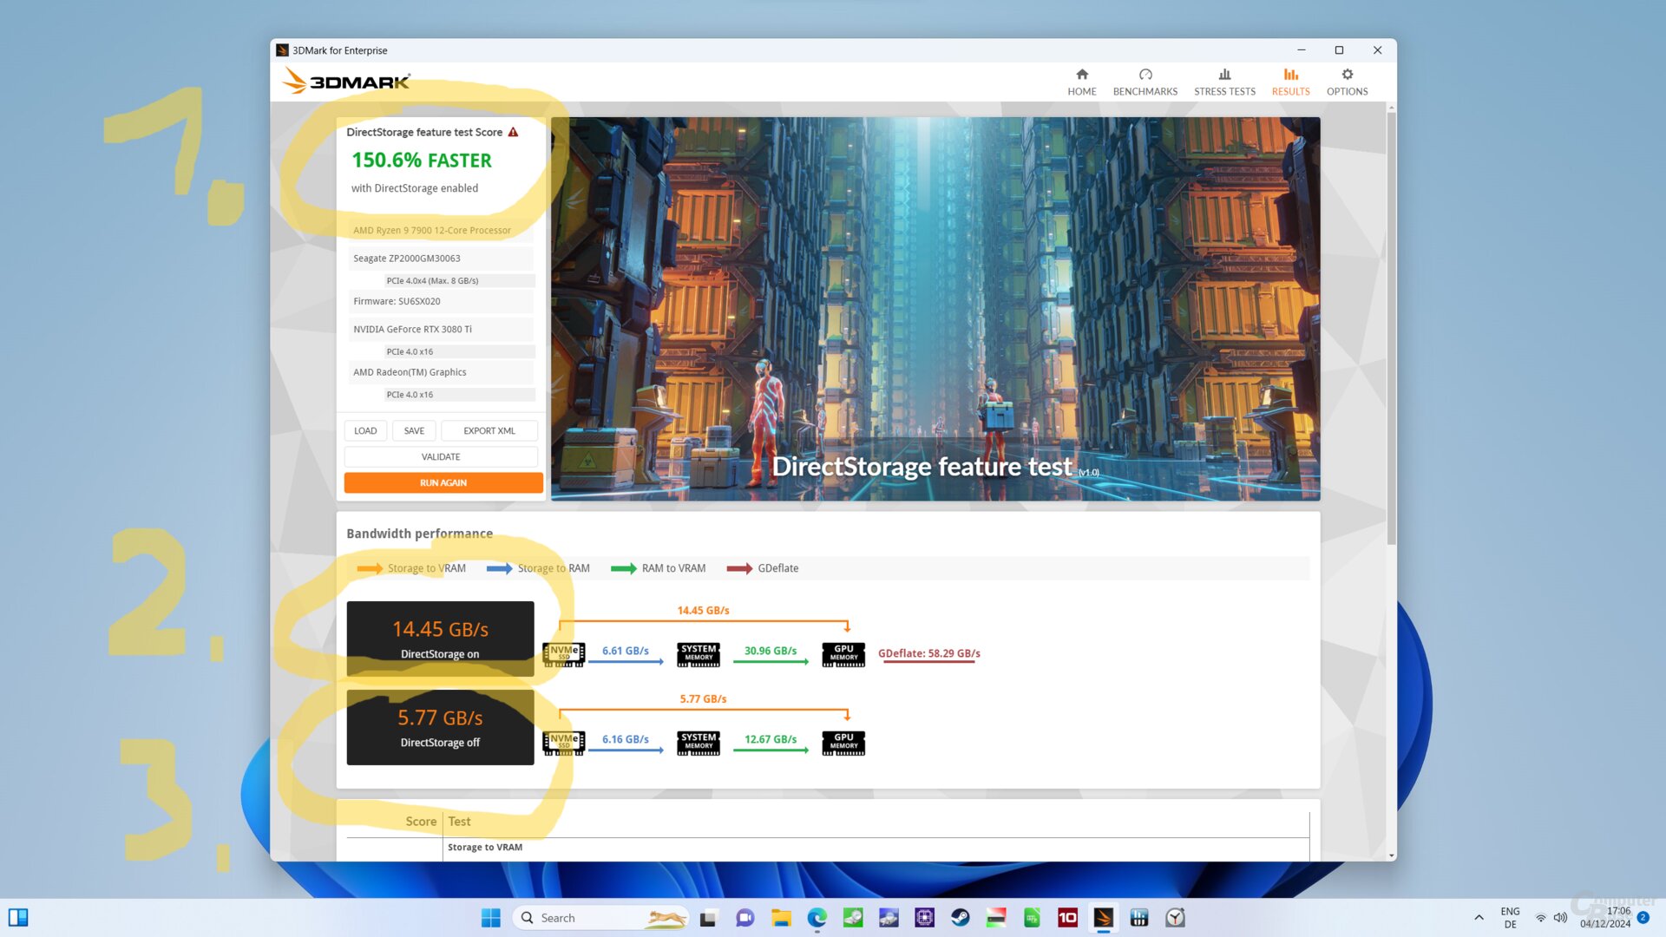Click the 'Test' column header
This screenshot has width=1666, height=937.
point(459,822)
